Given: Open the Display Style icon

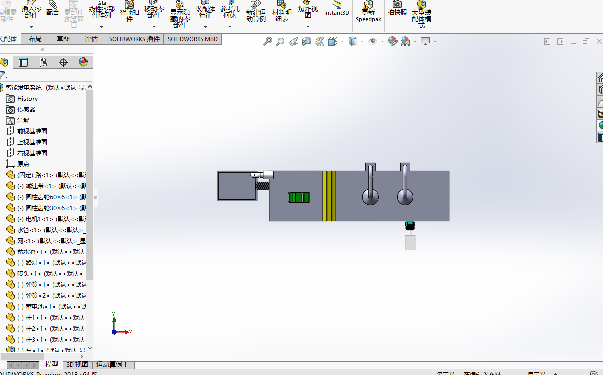Looking at the screenshot, I should tap(353, 41).
